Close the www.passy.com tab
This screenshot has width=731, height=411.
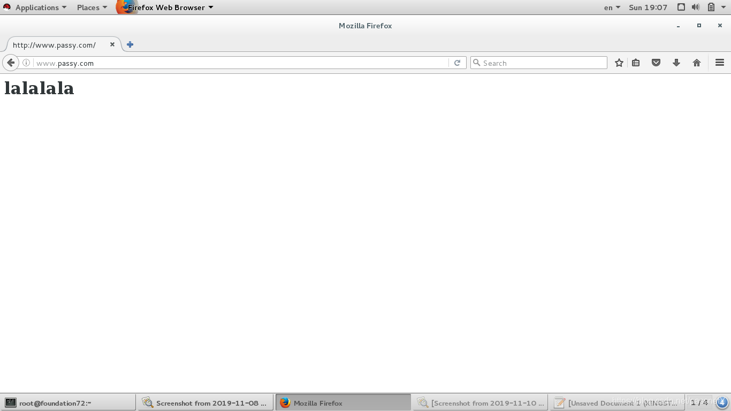point(112,44)
